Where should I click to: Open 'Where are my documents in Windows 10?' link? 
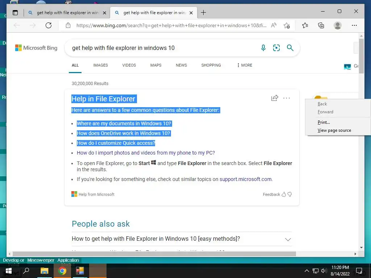[x=124, y=124]
